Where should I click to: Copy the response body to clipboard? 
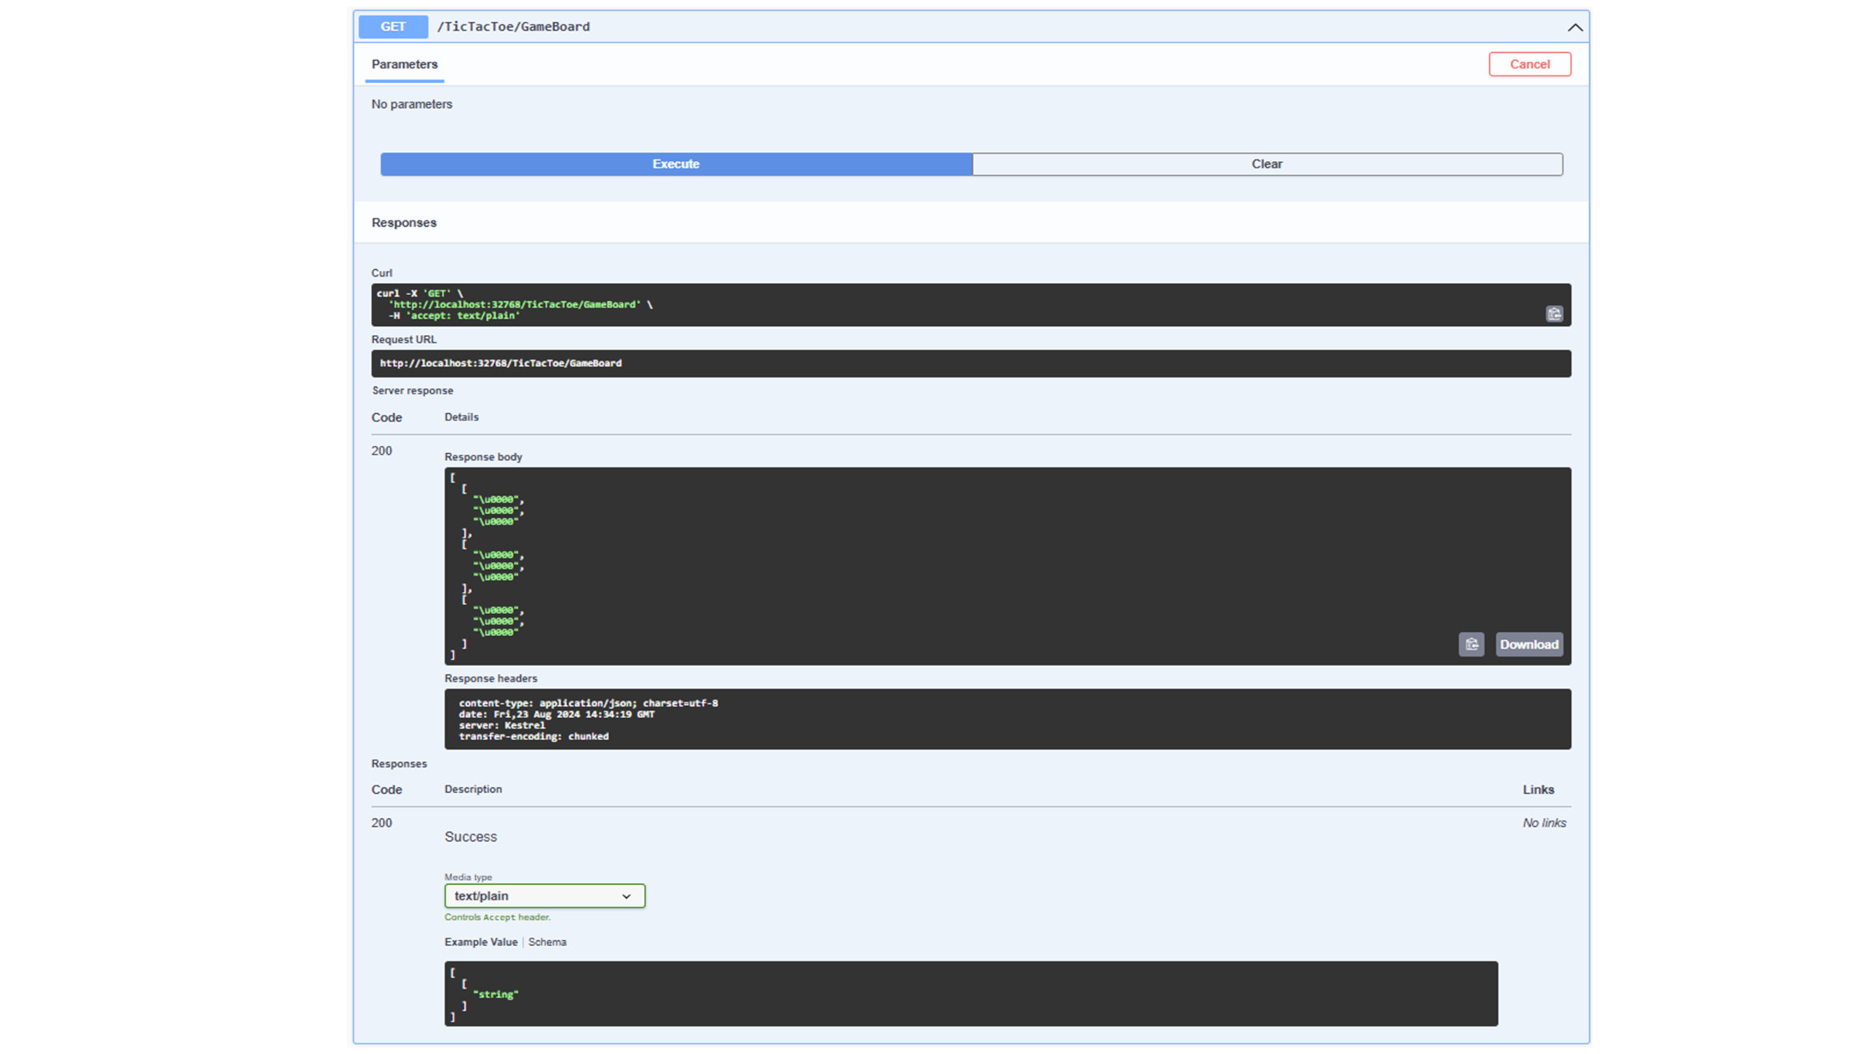1471,644
